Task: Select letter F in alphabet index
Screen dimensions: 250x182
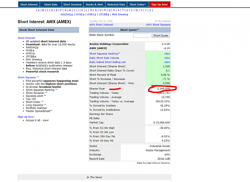Action: tap(61, 10)
